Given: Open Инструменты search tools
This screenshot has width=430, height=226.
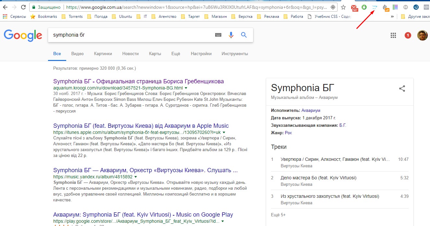Looking at the screenshot, I should point(235,54).
